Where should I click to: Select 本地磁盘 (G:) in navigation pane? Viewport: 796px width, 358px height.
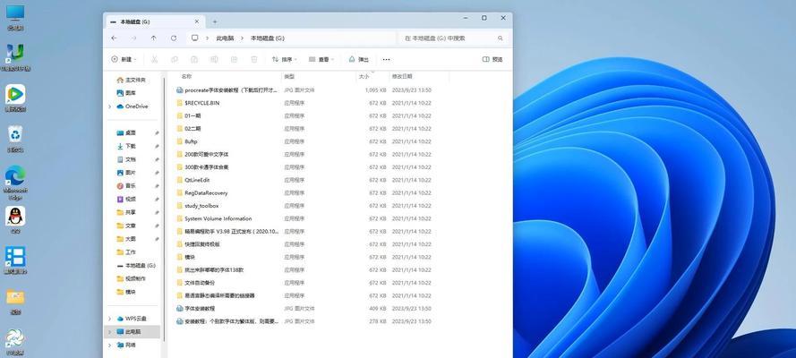tap(136, 266)
